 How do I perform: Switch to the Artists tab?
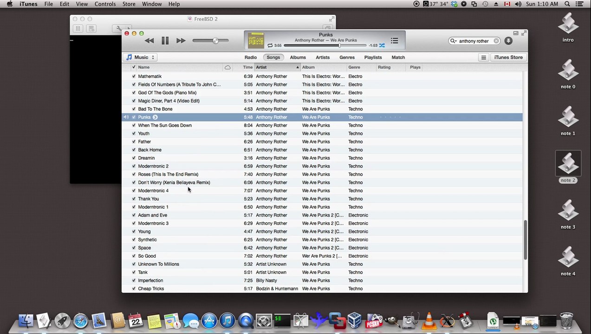tap(323, 58)
